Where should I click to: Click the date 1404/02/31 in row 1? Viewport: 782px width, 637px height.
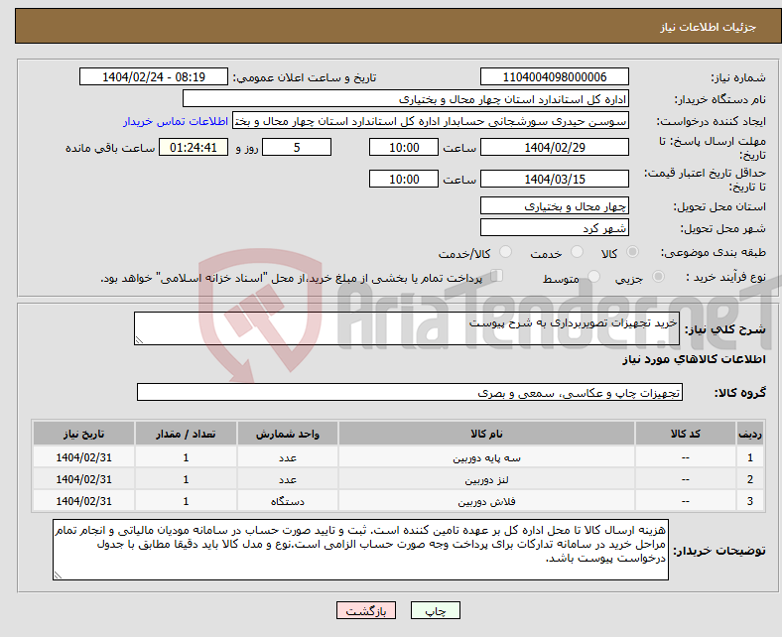(83, 457)
